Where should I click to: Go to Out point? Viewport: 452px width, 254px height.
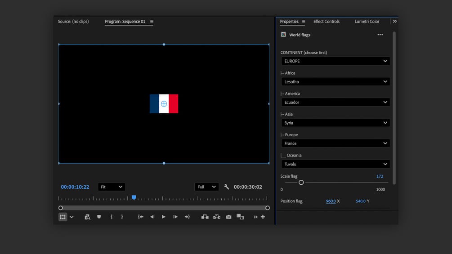[188, 217]
